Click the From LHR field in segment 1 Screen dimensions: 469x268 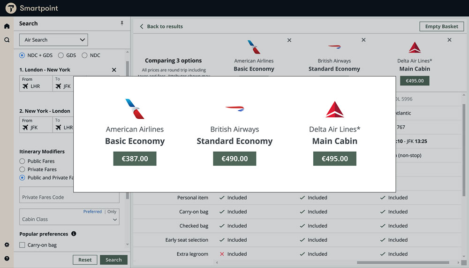coord(36,83)
